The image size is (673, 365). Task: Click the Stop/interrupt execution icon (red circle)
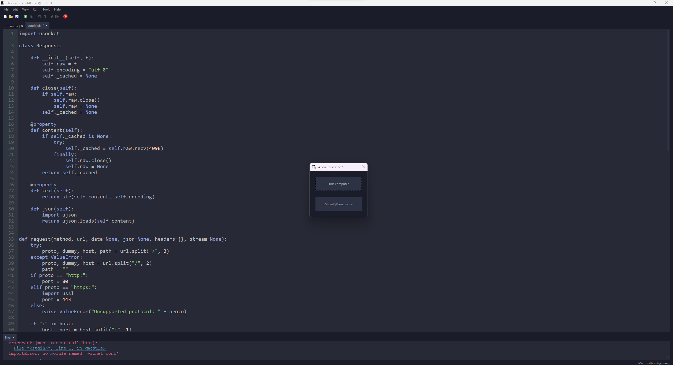click(65, 17)
